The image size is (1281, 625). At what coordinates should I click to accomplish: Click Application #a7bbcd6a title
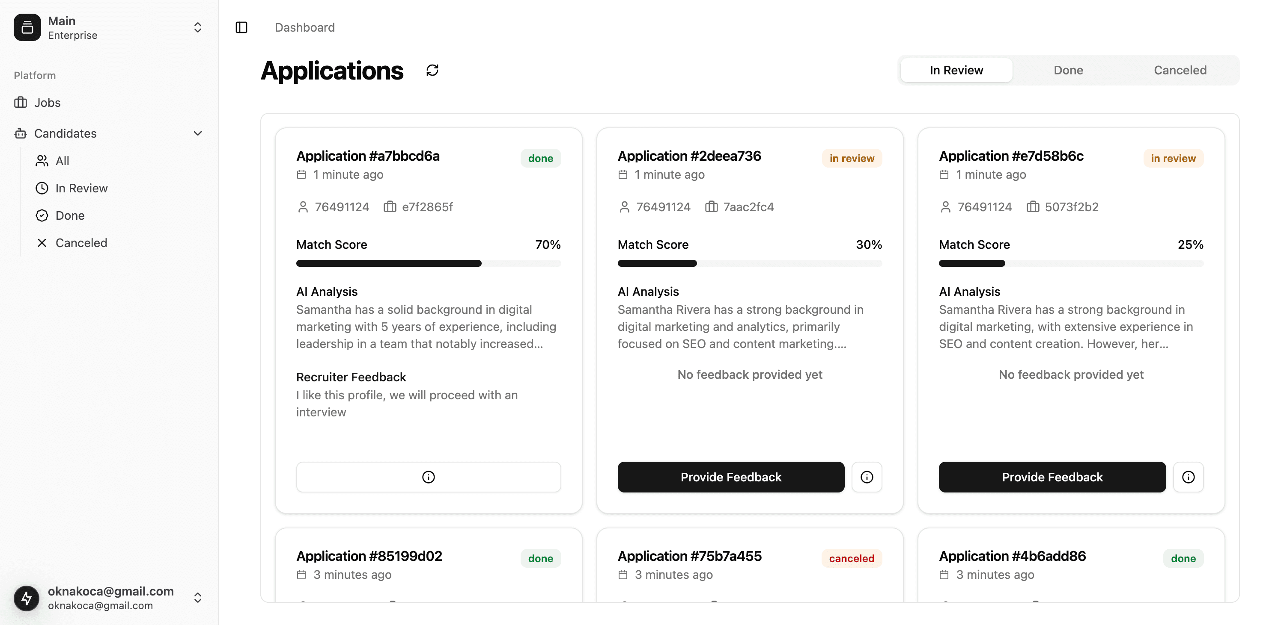click(x=367, y=156)
